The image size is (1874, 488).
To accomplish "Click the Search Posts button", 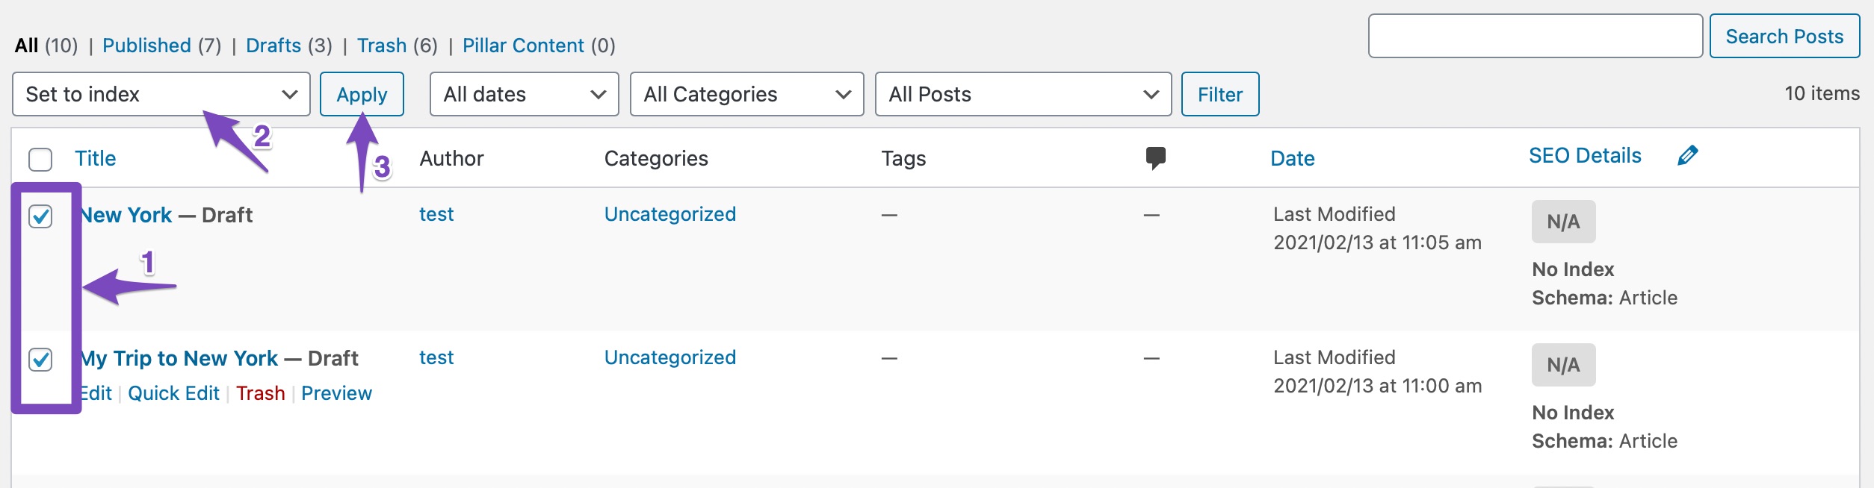I will [x=1784, y=36].
